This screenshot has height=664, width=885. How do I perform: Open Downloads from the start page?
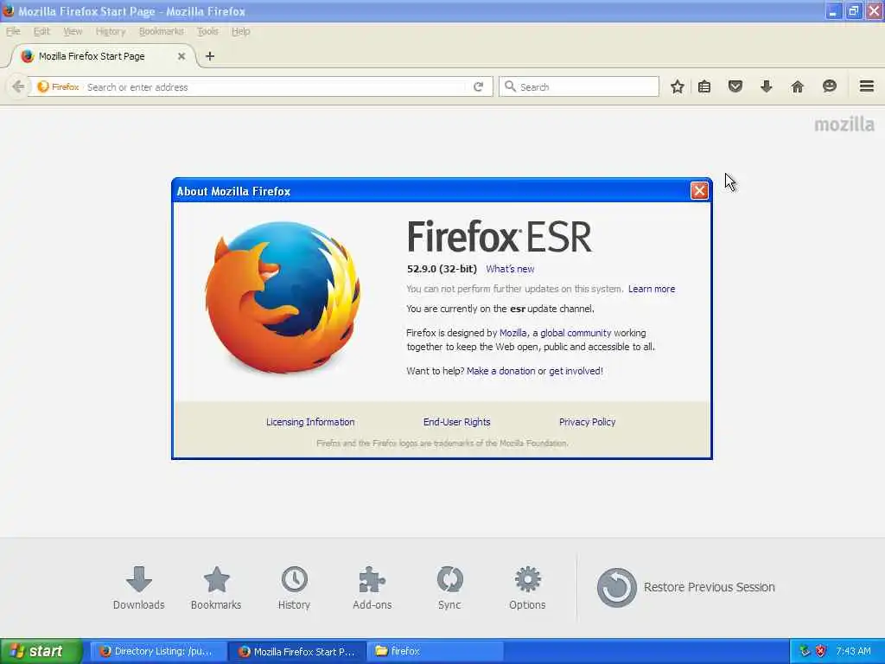tap(139, 588)
